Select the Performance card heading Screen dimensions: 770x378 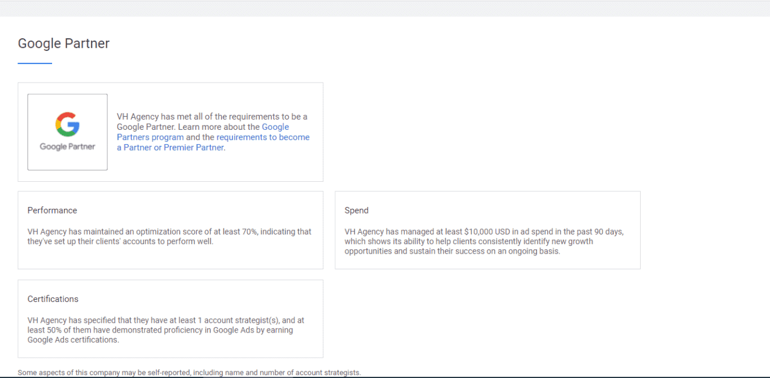52,211
